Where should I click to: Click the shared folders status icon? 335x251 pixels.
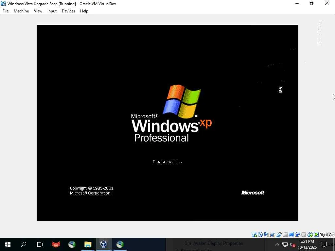[285, 235]
